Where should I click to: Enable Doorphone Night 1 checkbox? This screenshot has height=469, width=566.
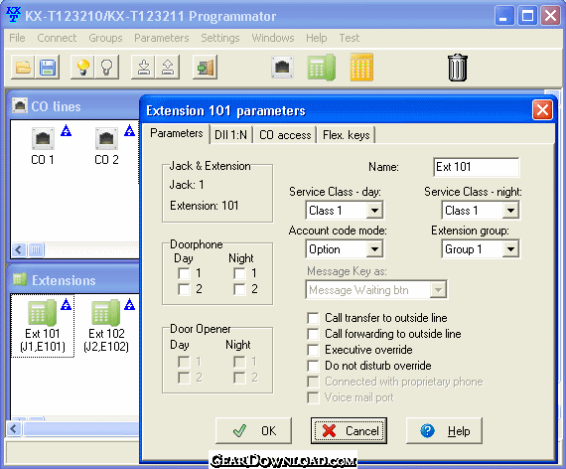click(x=239, y=273)
